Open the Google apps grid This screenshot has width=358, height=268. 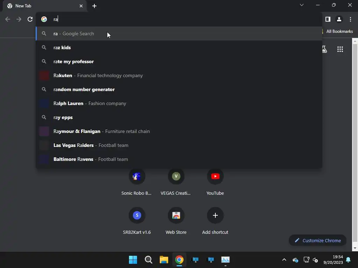tap(340, 49)
